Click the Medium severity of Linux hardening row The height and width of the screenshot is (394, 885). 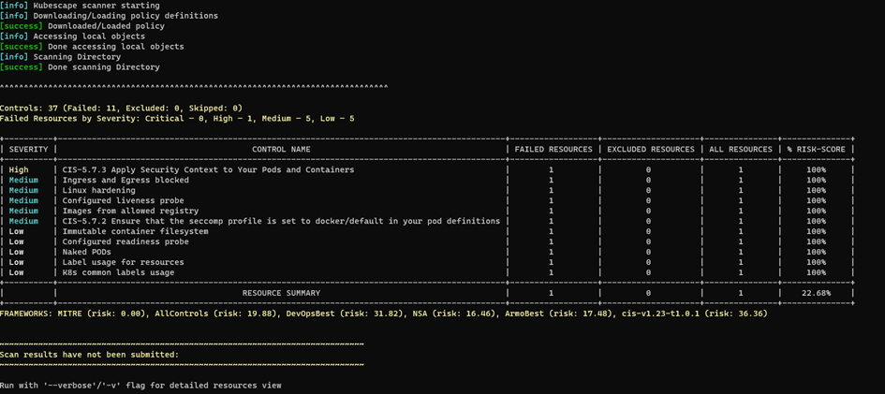23,190
